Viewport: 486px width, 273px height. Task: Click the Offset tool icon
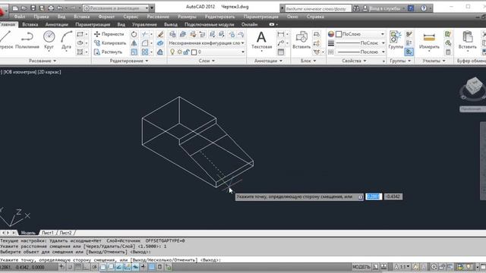tap(160, 52)
